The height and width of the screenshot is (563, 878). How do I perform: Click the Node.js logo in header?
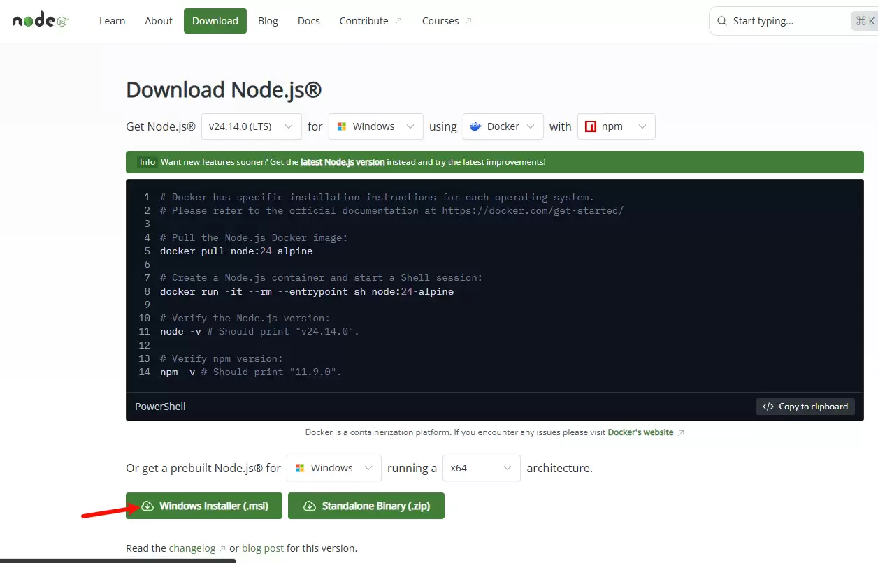39,21
